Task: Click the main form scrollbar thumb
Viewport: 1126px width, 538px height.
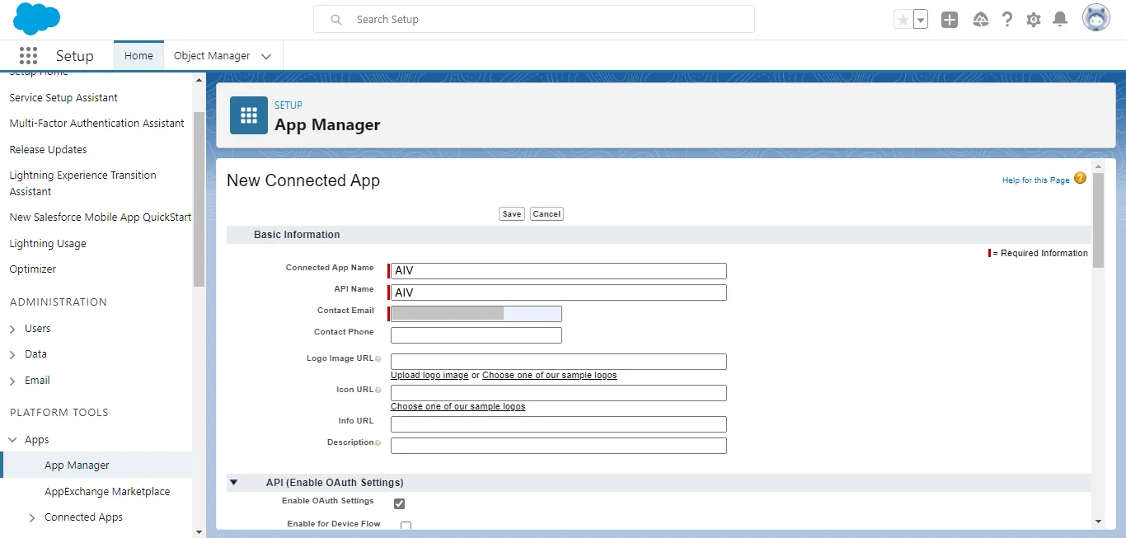Action: 1098,220
